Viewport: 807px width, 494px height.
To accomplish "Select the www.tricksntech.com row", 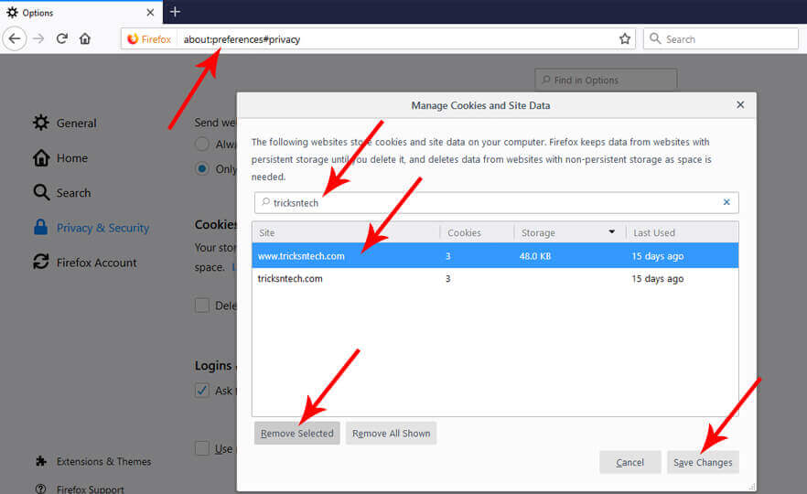I will pyautogui.click(x=495, y=256).
